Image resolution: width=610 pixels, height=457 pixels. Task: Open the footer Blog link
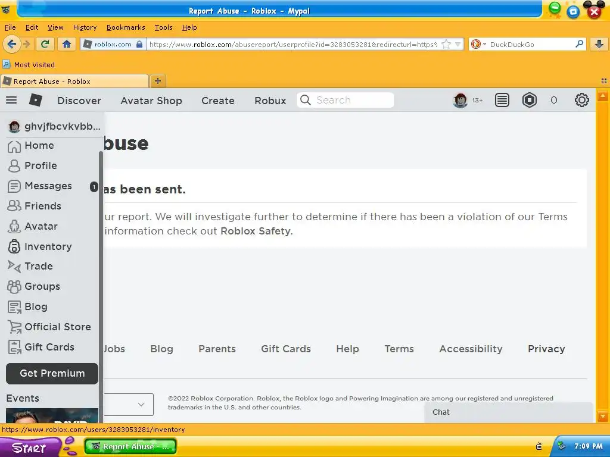click(x=161, y=349)
